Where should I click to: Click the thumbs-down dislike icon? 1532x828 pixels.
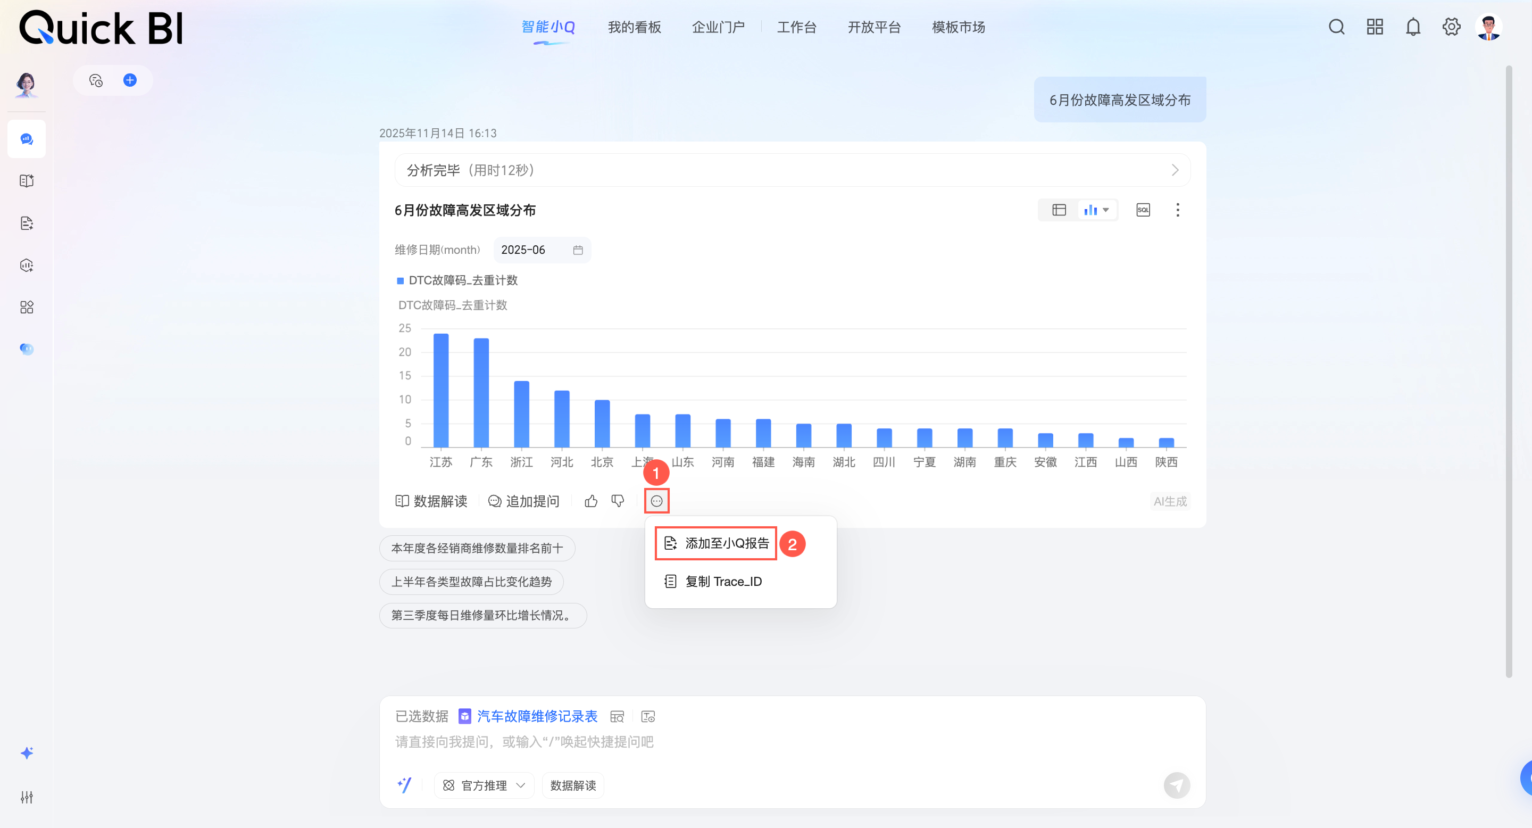click(x=618, y=501)
